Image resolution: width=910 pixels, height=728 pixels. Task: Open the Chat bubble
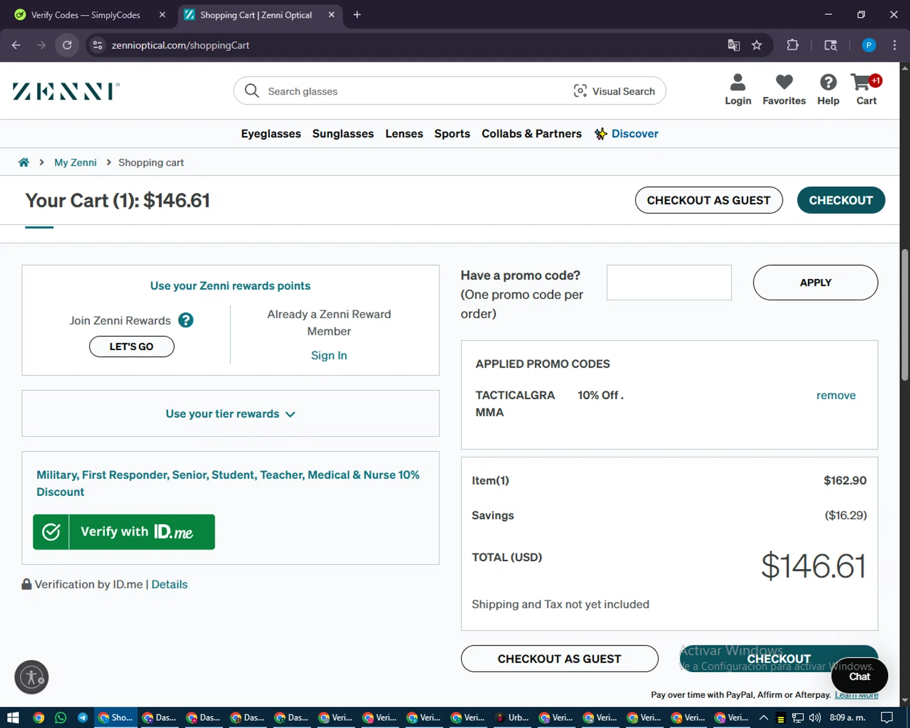[x=860, y=676]
